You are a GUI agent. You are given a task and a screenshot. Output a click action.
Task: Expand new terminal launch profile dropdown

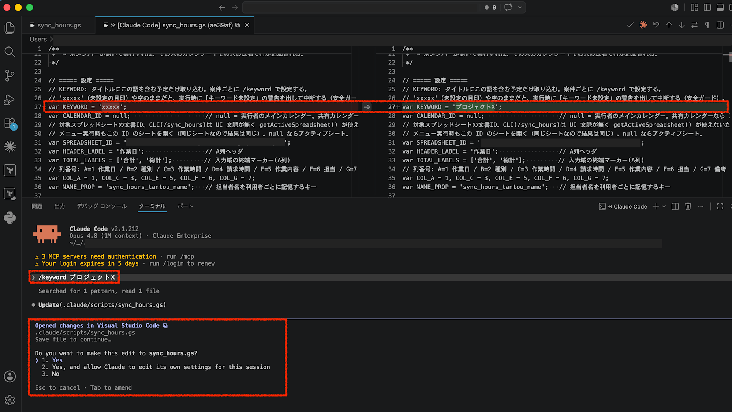click(x=664, y=206)
